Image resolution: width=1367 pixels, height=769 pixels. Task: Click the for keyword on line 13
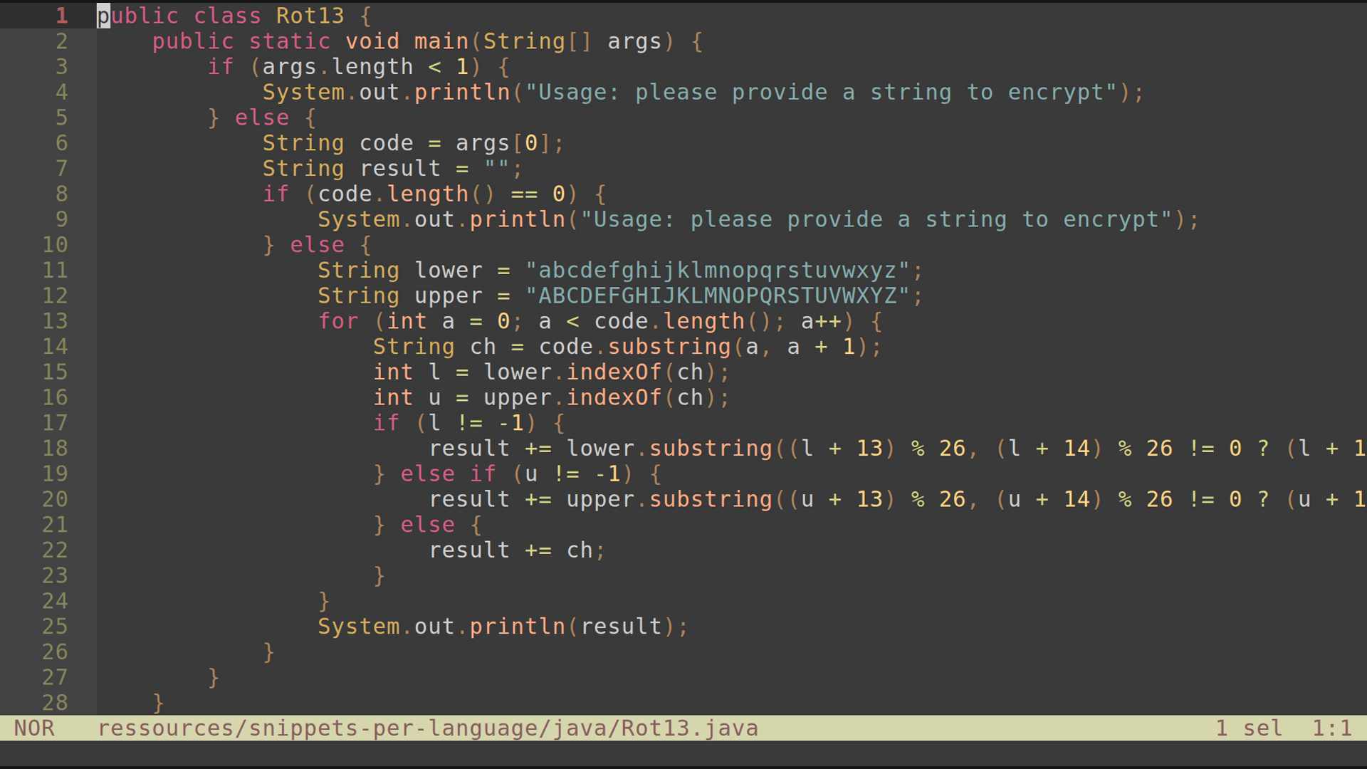pyautogui.click(x=338, y=321)
